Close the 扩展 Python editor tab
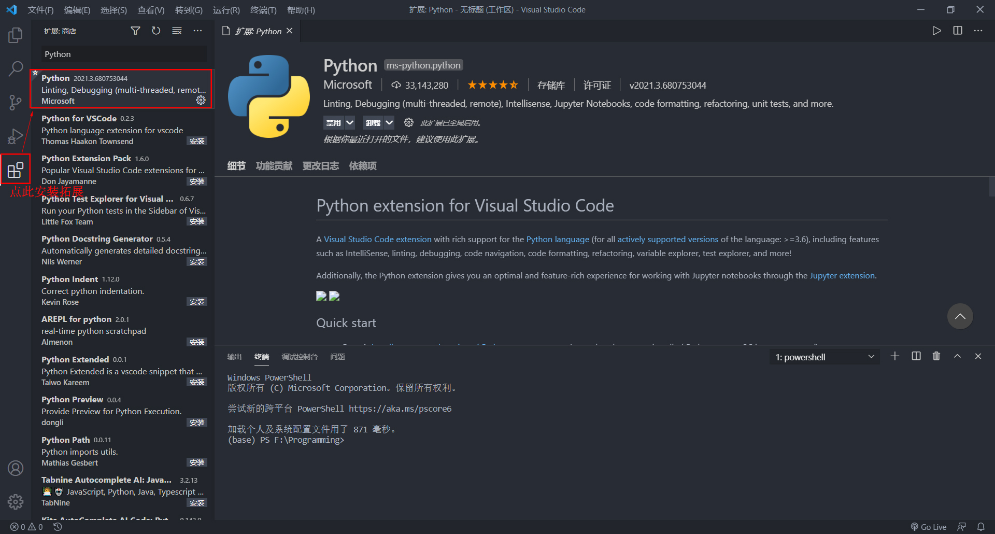This screenshot has height=534, width=995. point(290,31)
